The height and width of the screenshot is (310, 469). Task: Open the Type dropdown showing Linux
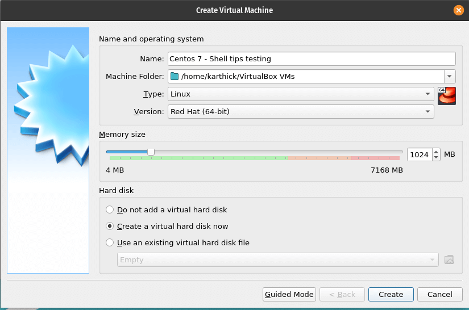tap(301, 94)
